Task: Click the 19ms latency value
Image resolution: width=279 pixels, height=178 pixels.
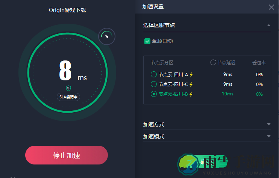Action: pyautogui.click(x=227, y=94)
